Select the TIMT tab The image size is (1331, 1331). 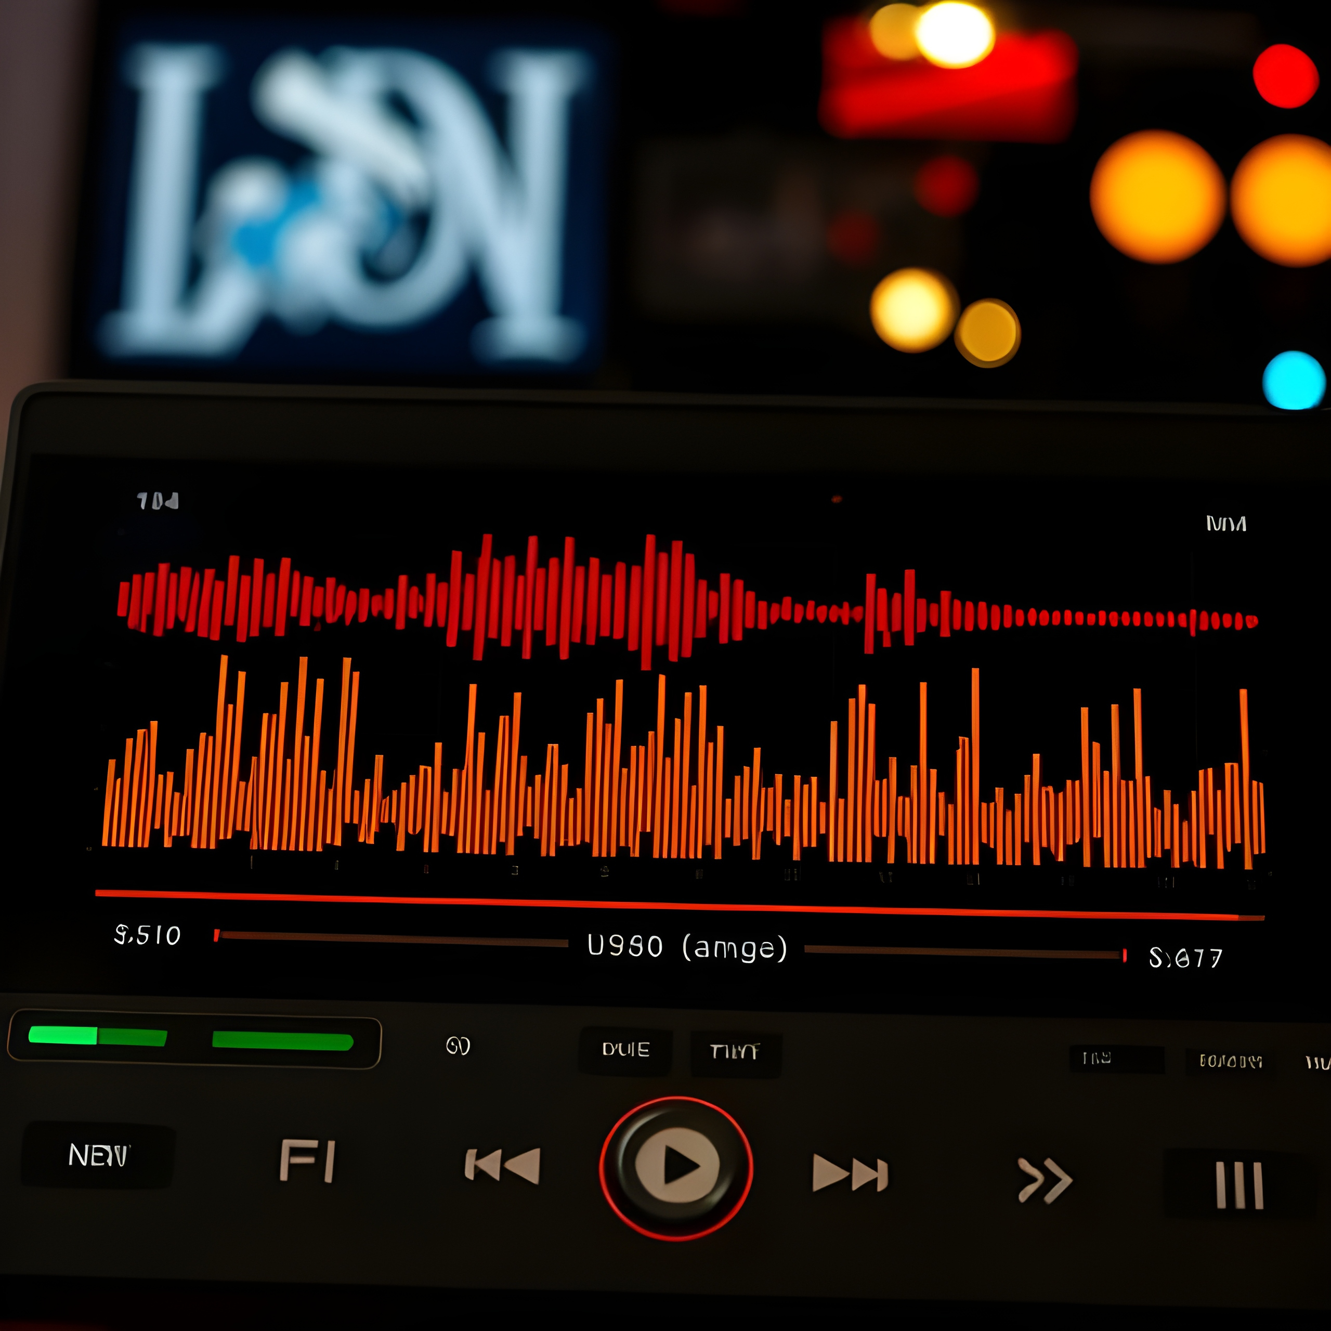click(x=735, y=1052)
